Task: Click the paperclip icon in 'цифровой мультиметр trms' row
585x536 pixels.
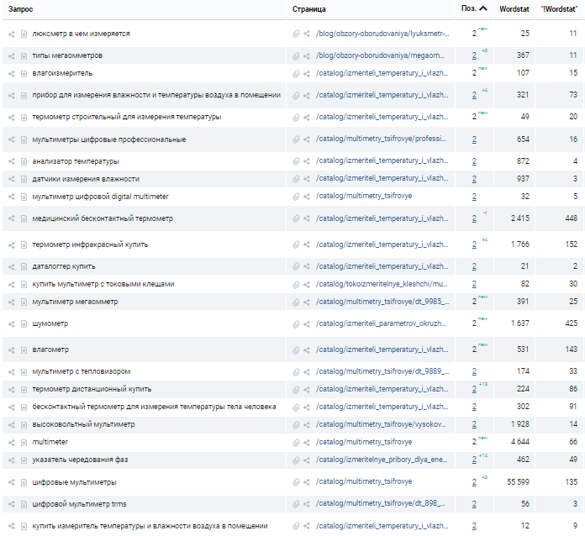Action: pyautogui.click(x=296, y=505)
